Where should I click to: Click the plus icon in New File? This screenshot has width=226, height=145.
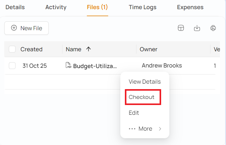14,28
